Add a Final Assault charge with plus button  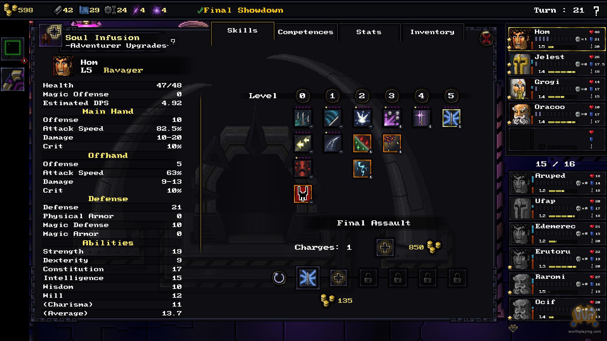point(385,248)
